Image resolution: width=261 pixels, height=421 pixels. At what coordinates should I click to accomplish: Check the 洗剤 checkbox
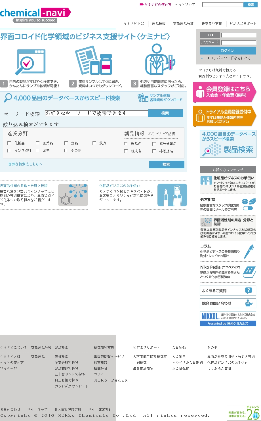tap(94, 143)
